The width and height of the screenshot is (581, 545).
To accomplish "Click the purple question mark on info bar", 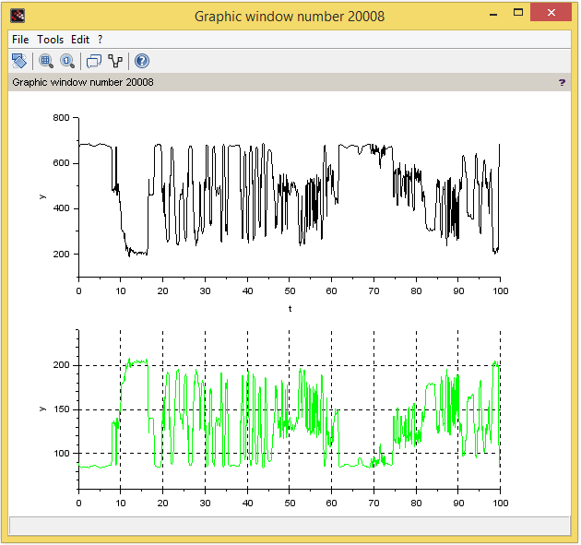I will (563, 82).
